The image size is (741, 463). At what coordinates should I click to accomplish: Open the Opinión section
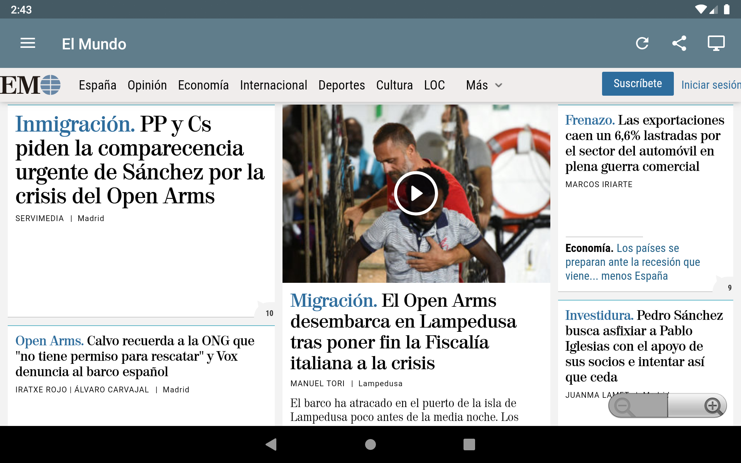[x=147, y=85]
